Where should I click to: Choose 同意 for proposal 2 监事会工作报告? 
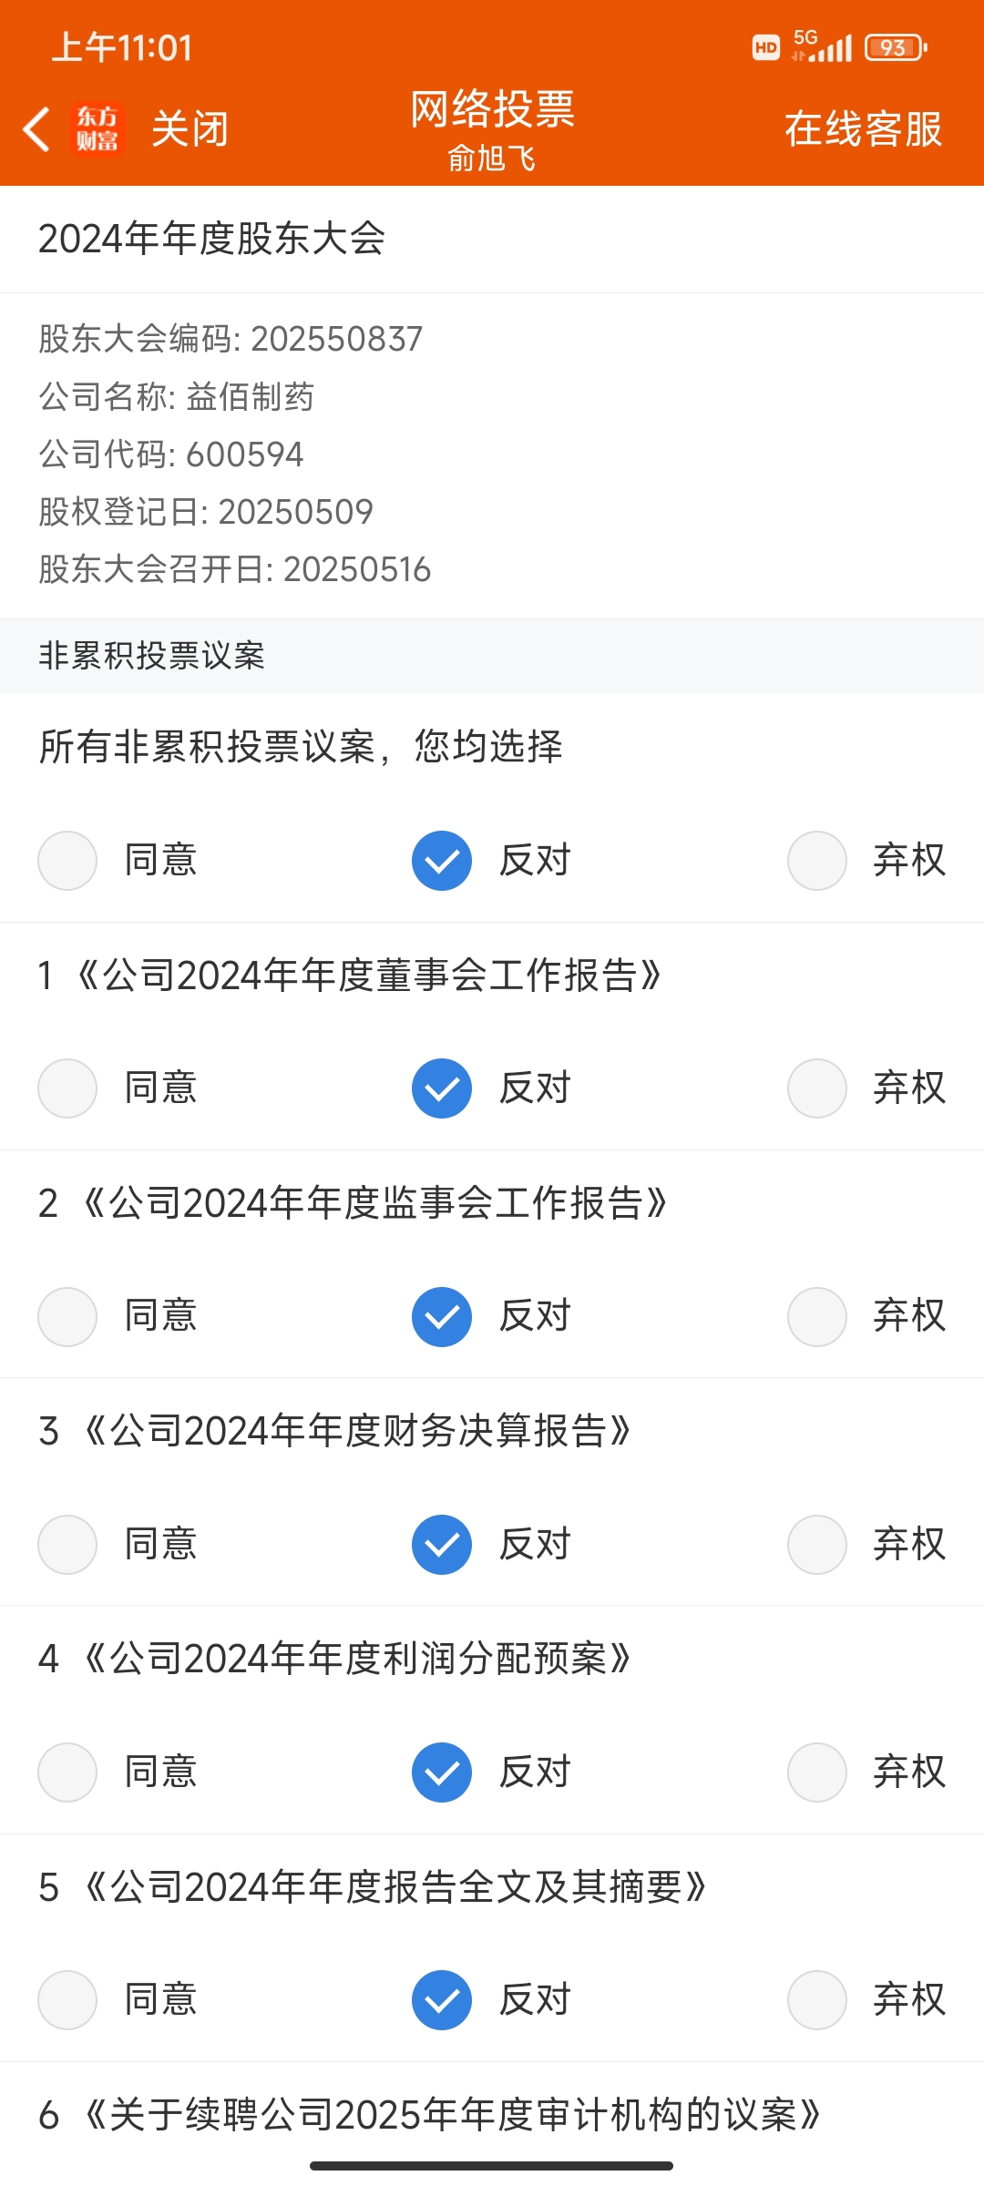pos(67,1316)
